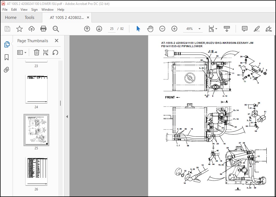Expand the fit page options dropdown
276x197 pixels.
click(216, 29)
